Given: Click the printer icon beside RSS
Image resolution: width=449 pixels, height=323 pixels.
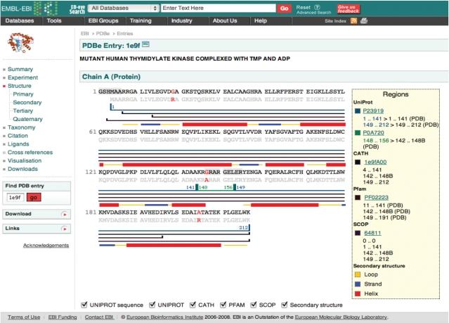Looking at the screenshot, I should pyautogui.click(x=364, y=21).
